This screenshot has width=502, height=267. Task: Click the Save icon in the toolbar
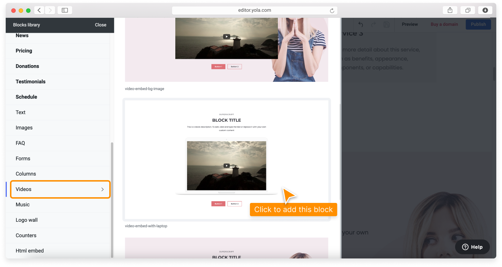click(x=386, y=24)
